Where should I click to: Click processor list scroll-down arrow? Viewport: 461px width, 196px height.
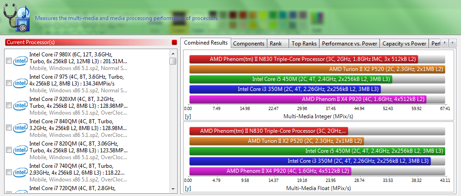[x=173, y=189]
